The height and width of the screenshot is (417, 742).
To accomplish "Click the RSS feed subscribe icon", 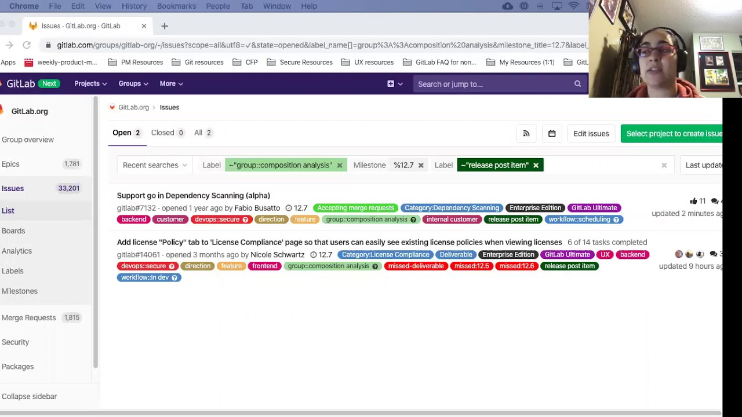I will coord(526,134).
